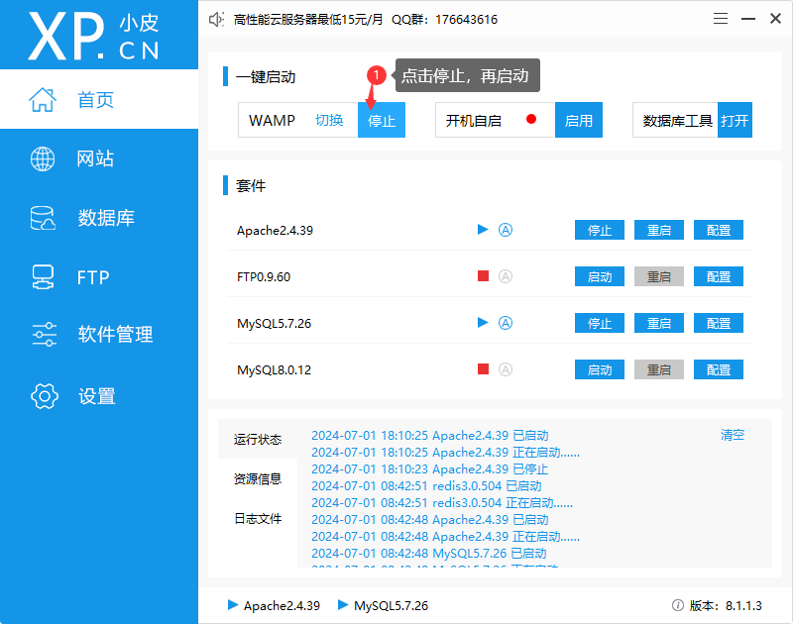Toggle Apache2.4.39 auto-start A icon

pyautogui.click(x=506, y=230)
